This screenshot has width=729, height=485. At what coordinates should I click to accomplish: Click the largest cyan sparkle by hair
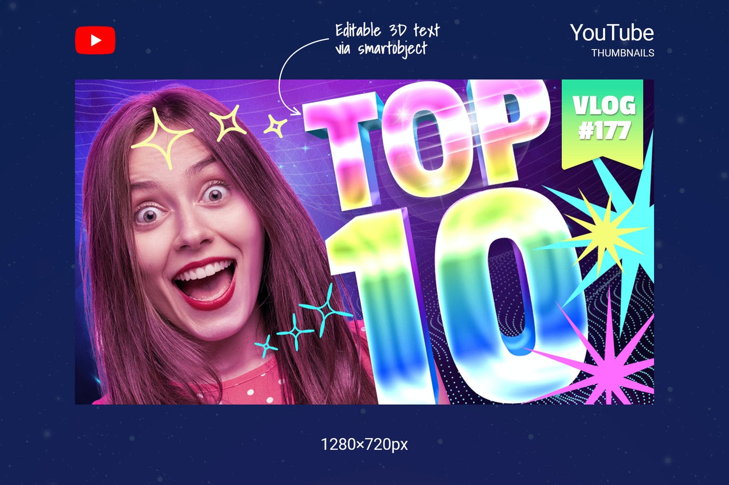(x=325, y=311)
